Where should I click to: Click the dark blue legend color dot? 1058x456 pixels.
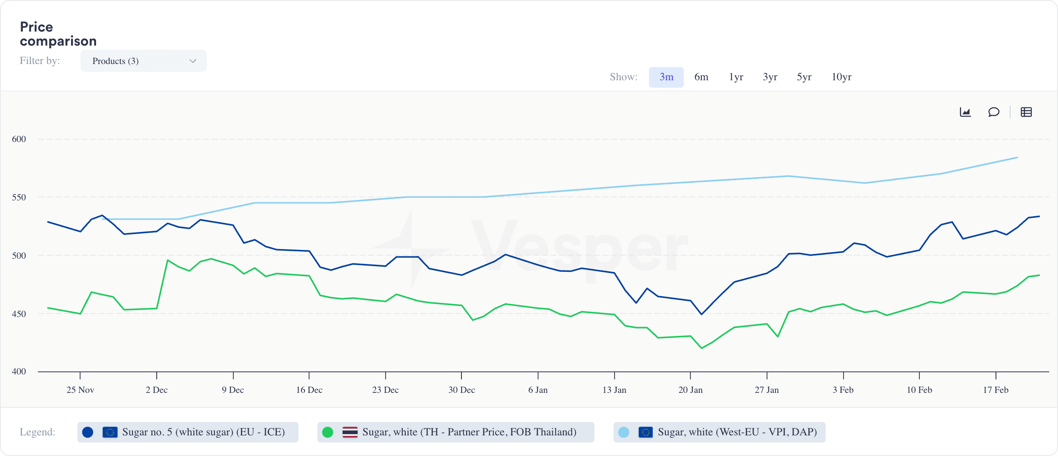(x=88, y=432)
